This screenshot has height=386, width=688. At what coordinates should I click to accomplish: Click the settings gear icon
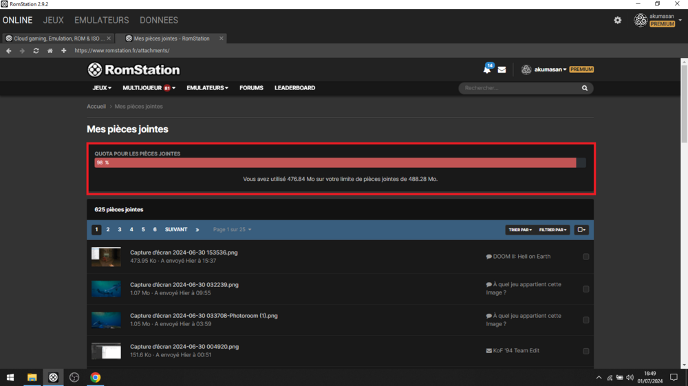(x=617, y=21)
